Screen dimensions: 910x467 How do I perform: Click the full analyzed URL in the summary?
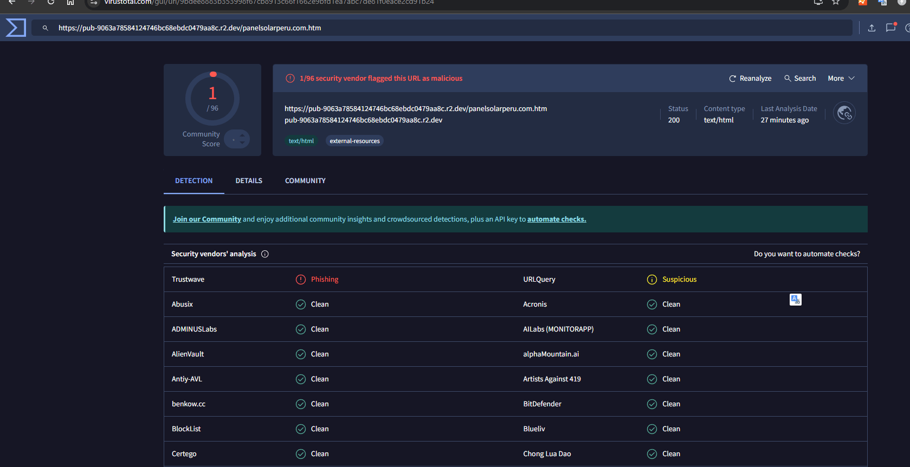tap(416, 109)
